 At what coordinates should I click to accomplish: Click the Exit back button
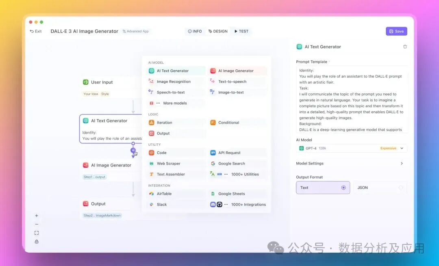[x=35, y=31]
